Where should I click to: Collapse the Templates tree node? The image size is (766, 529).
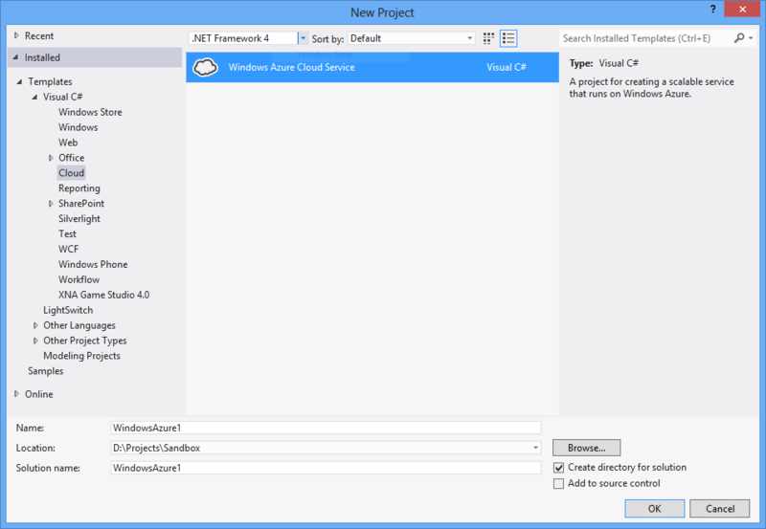point(19,81)
